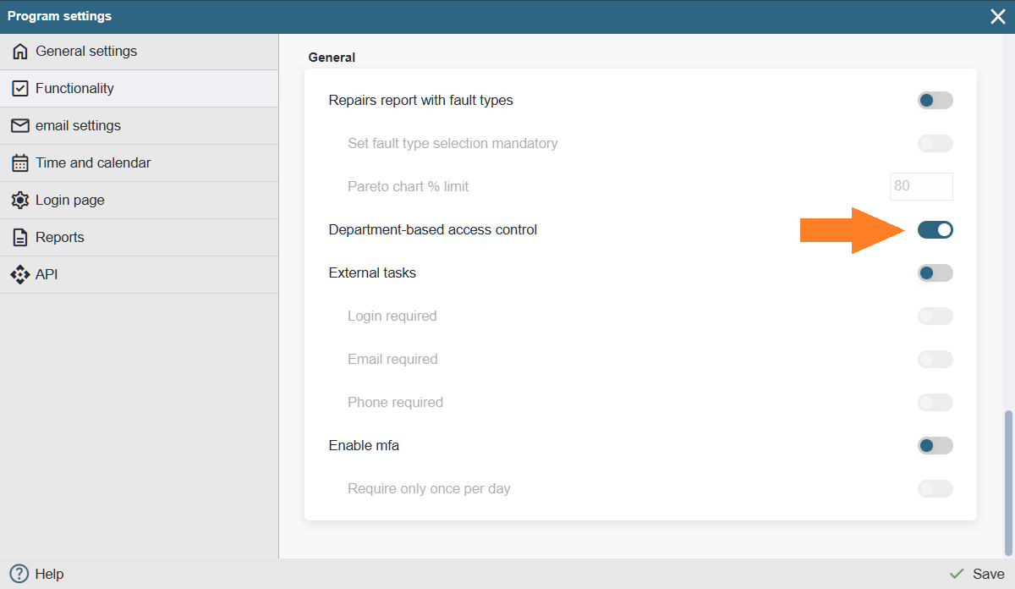
Task: Open the Help link at bottom left
Action: (49, 574)
